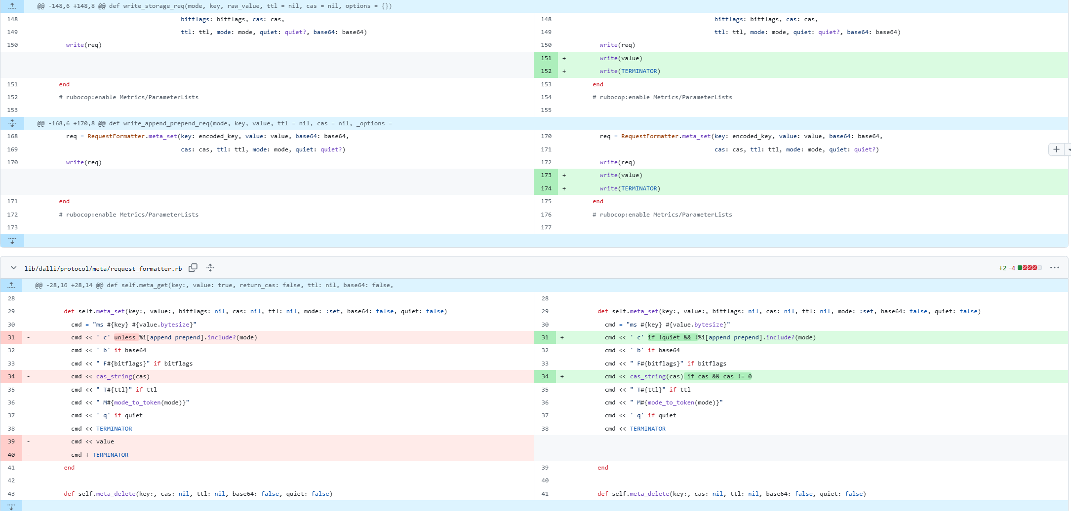Viewport: 1071px width, 511px height.
Task: Select added line number 173
Action: point(546,175)
